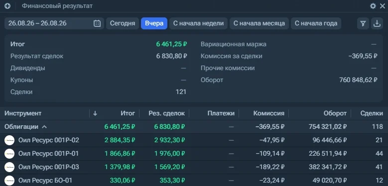Click Оил Ресурс 001Р-03 logo icon

pyautogui.click(x=9, y=167)
